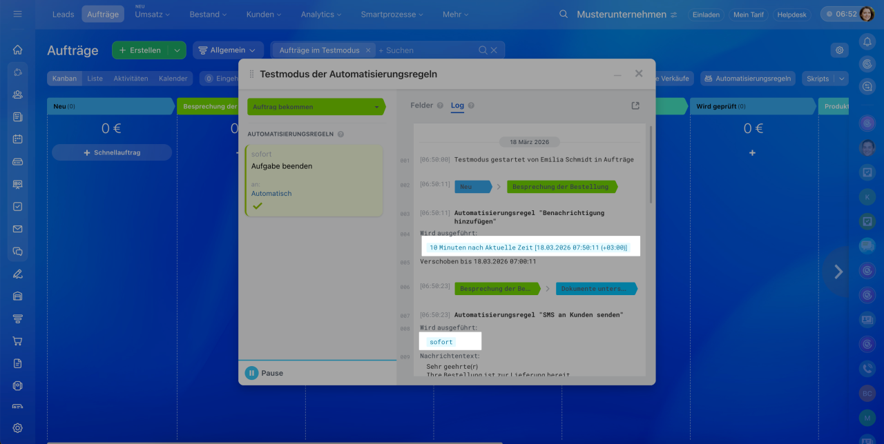
Task: Switch to the Liste view tab
Action: [95, 79]
